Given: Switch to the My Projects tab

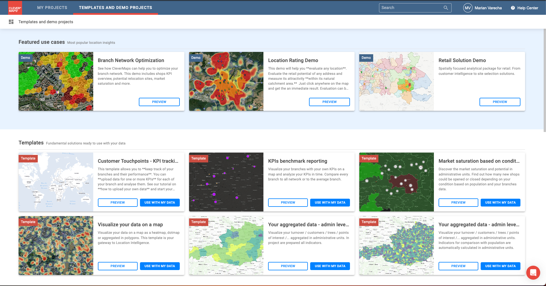Looking at the screenshot, I should pyautogui.click(x=52, y=8).
